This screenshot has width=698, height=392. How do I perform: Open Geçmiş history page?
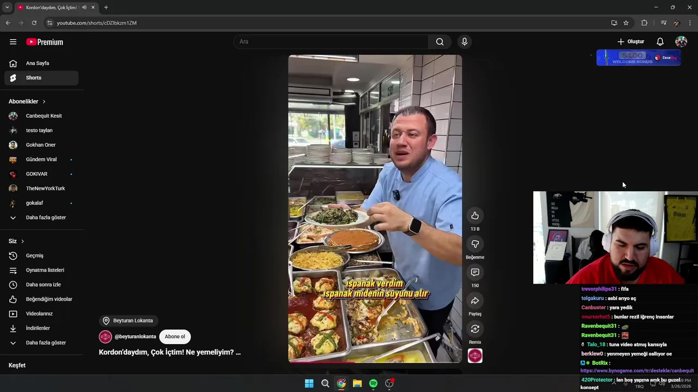click(41, 255)
